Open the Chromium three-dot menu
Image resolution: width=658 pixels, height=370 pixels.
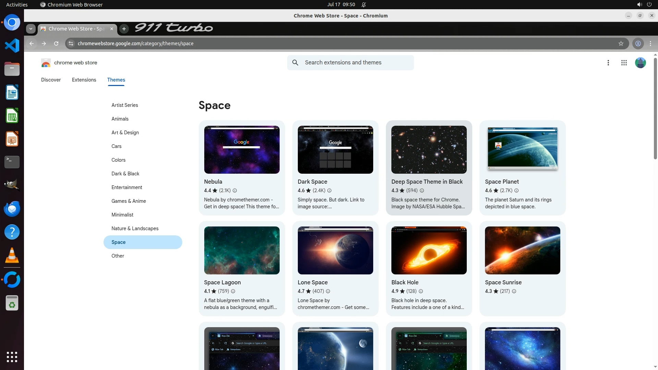pos(650,44)
